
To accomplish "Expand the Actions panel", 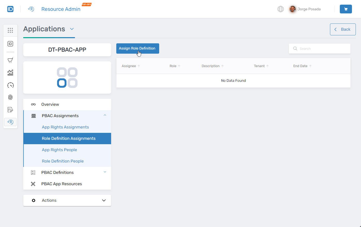I will click(104, 200).
